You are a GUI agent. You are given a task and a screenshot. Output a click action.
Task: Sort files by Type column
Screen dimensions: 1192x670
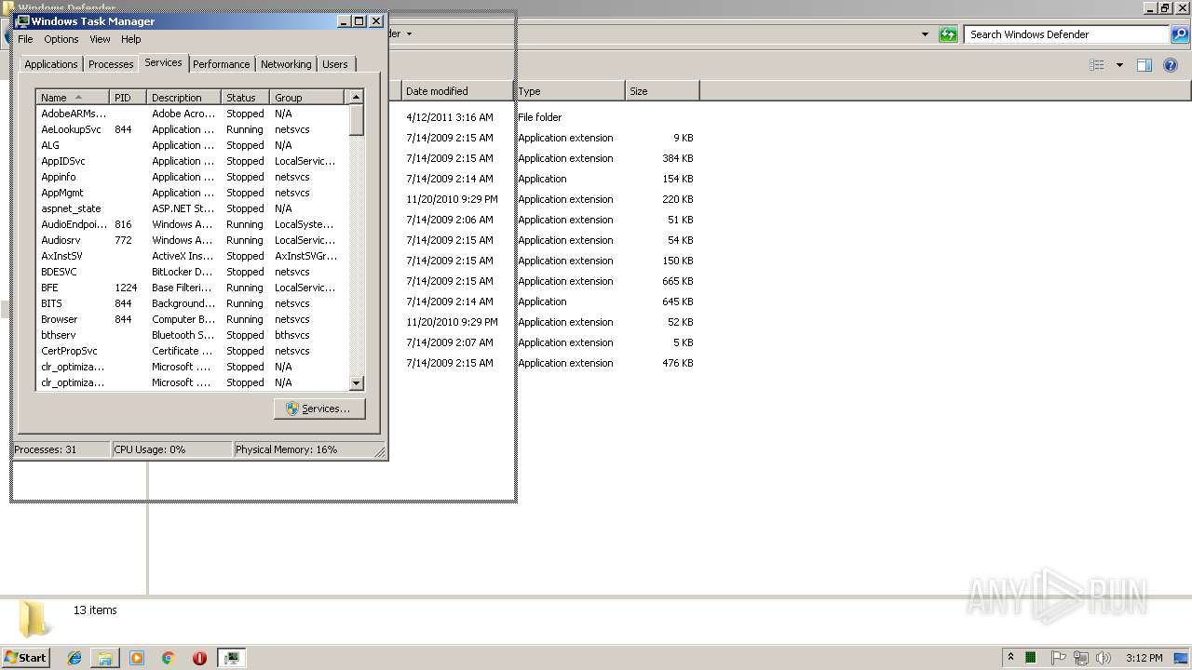point(569,91)
